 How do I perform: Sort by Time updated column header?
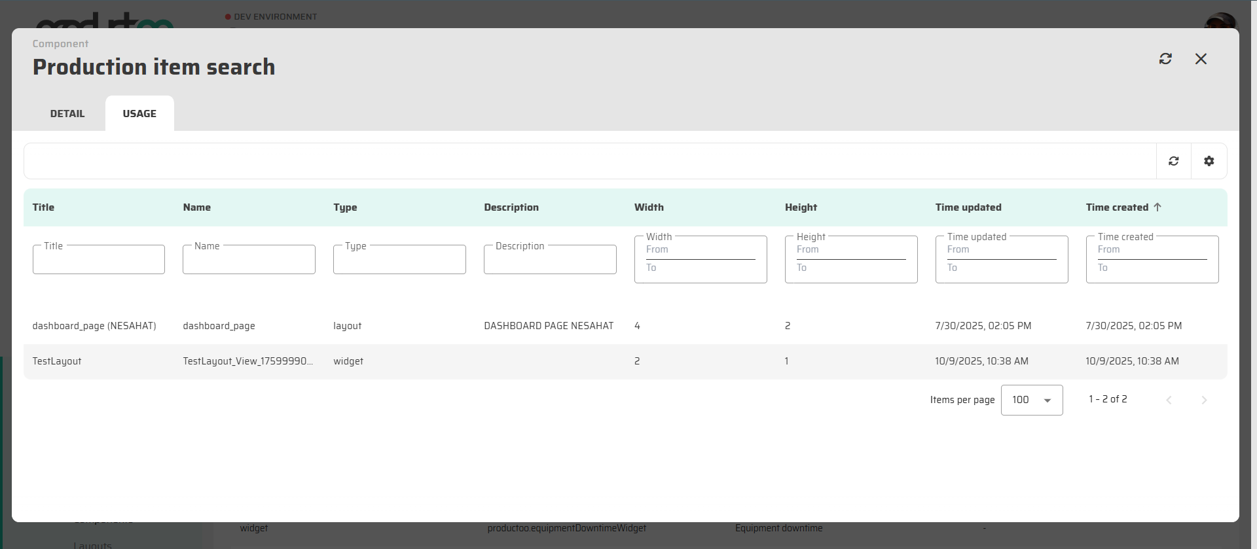pyautogui.click(x=968, y=207)
